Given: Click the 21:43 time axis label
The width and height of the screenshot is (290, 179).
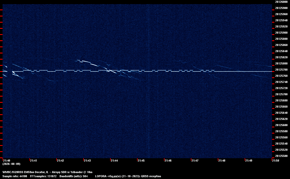Looking at the screenshot, I should tap(87, 161).
